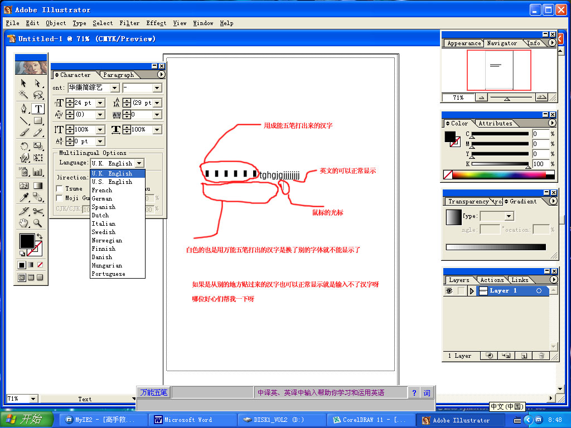Toggle the Moji Gumi checkbox
Viewport: 571px width, 428px height.
point(59,198)
